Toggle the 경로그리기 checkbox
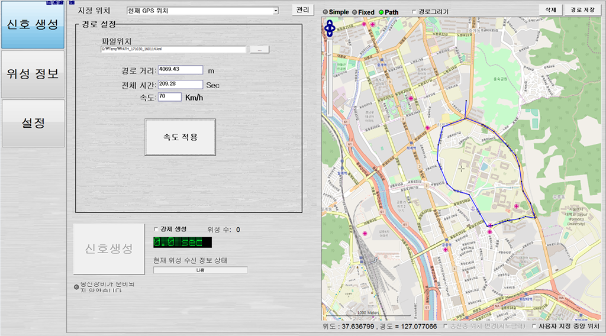Viewport: 606px width, 336px height. click(414, 12)
